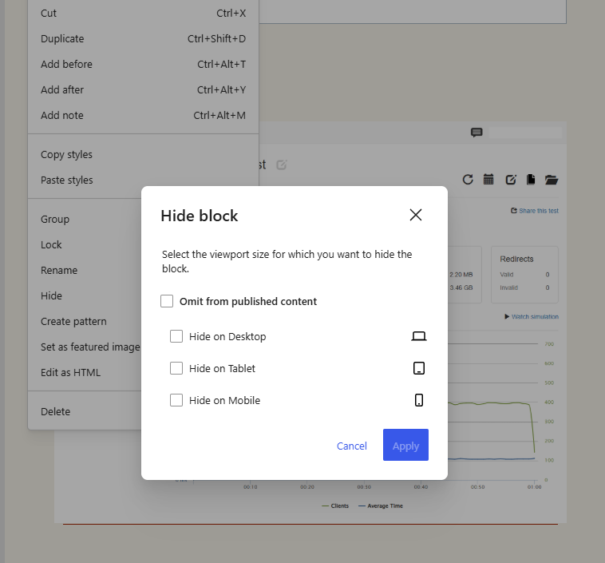Screen dimensions: 605x563
Task: Click the folder open icon
Action: [552, 180]
